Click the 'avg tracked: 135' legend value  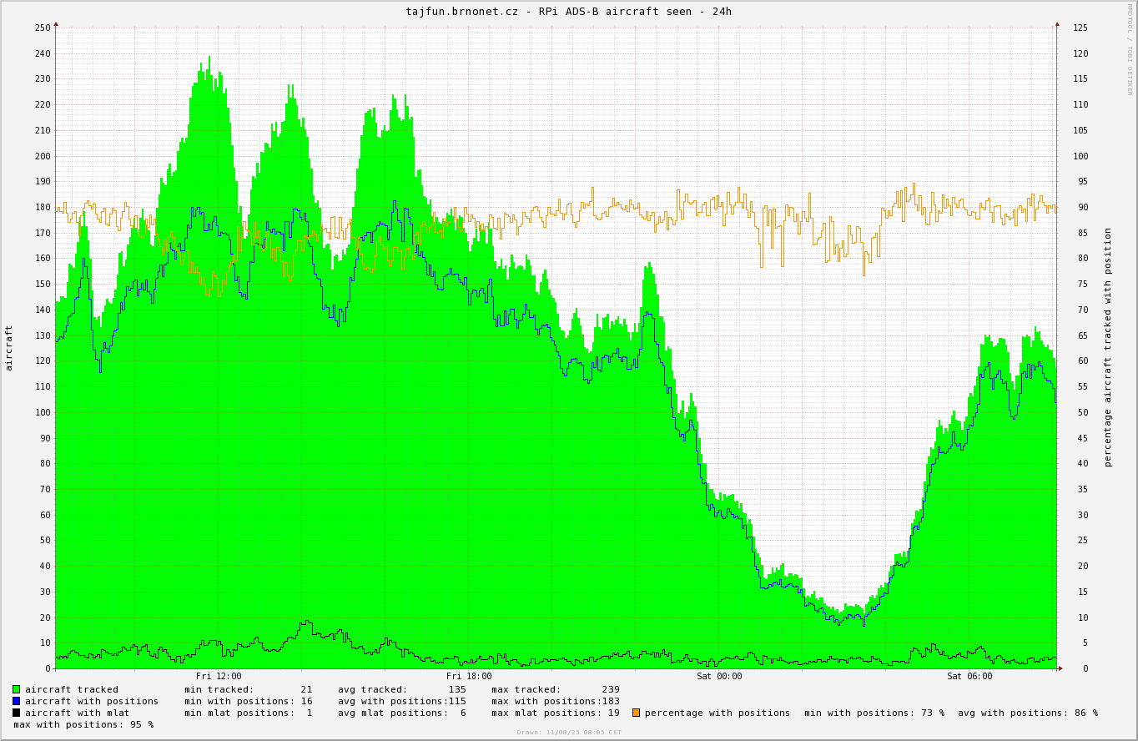401,689
